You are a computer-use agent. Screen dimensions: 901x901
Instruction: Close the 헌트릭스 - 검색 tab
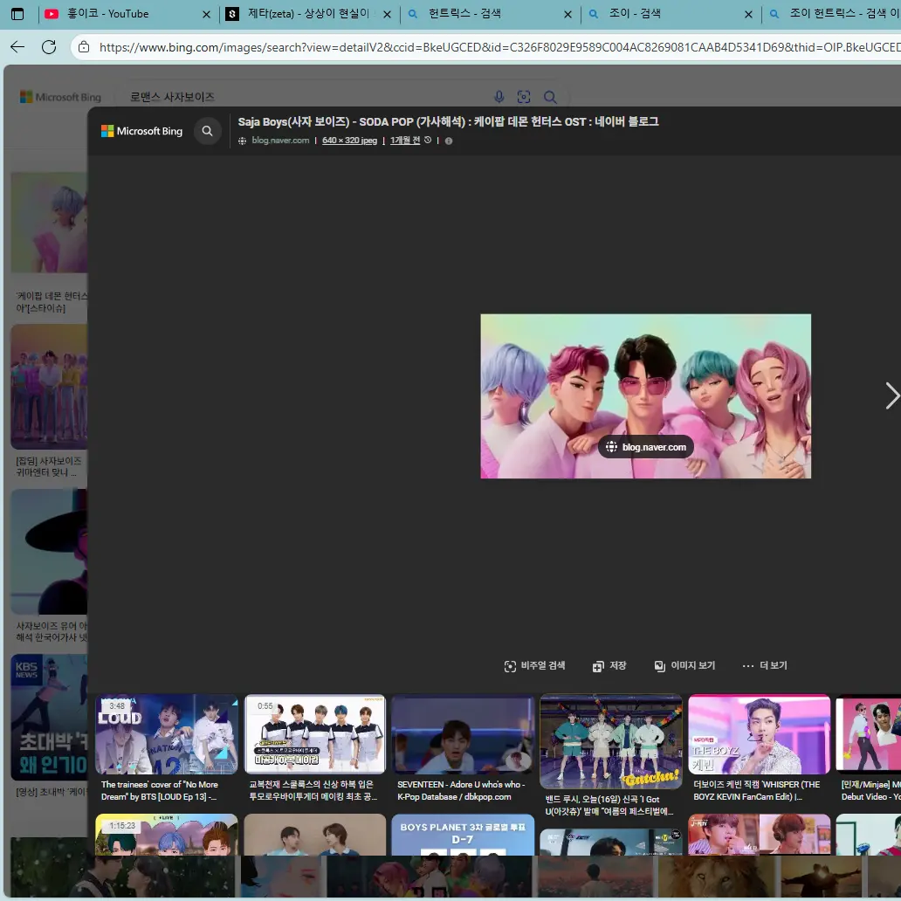coord(567,14)
